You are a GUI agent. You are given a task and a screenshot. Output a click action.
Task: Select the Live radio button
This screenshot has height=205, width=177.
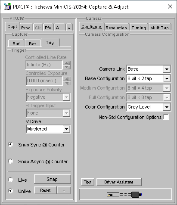pyautogui.click(x=10, y=180)
